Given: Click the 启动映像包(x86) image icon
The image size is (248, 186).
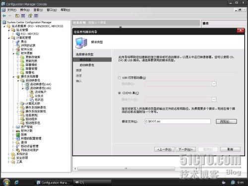Looking at the screenshot, I should (x=27, y=88).
